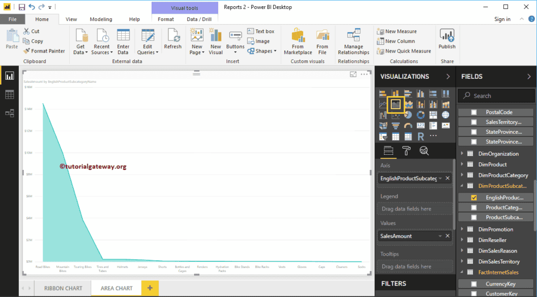Click Sign in

click(x=502, y=19)
